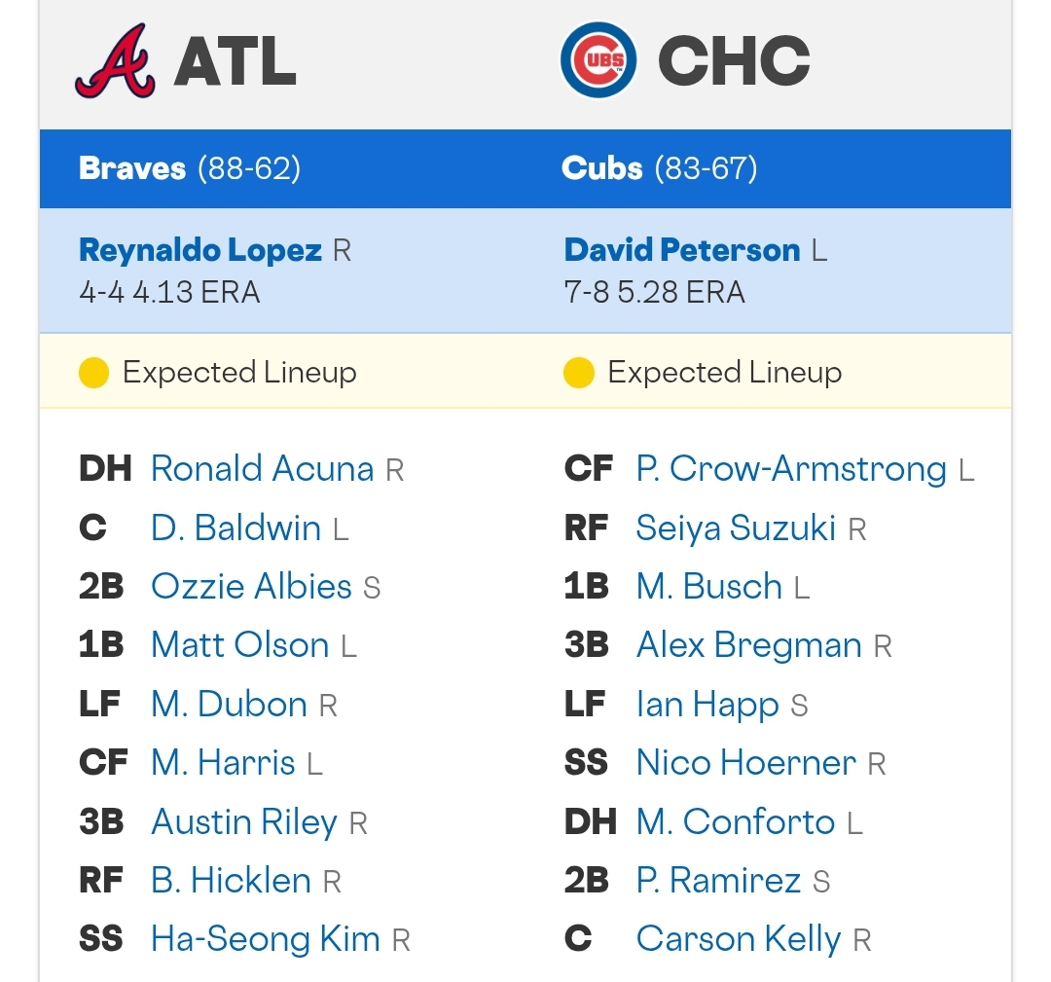Open D. Baldwin player page
The image size is (1051, 982).
236,527
